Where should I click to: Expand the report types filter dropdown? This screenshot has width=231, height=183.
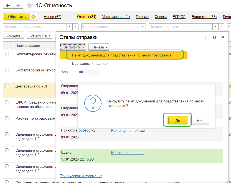215,27
